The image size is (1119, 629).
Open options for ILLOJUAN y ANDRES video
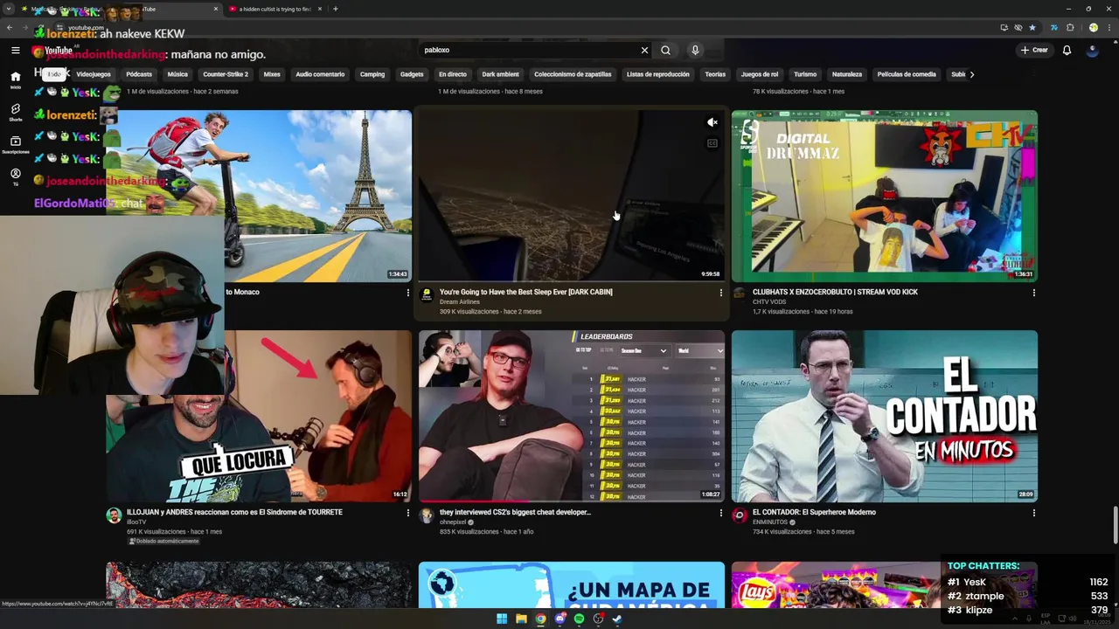click(408, 513)
